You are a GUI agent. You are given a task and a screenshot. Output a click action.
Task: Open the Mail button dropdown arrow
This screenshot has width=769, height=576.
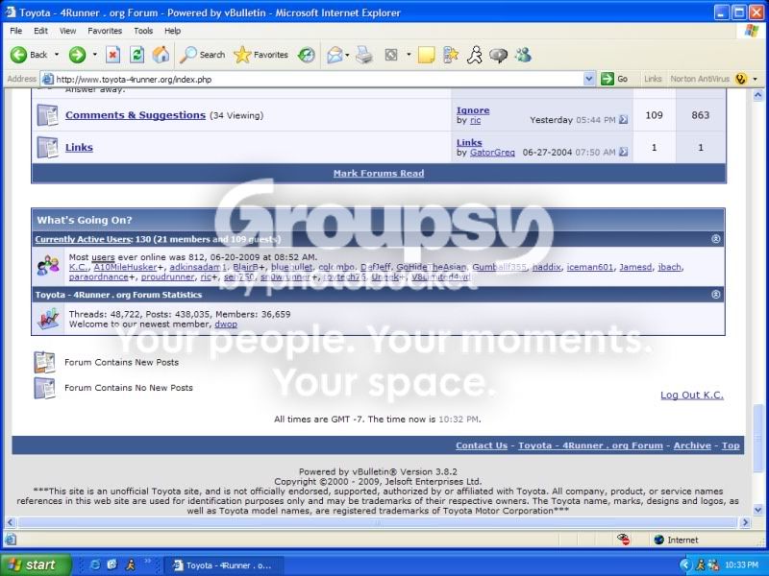pyautogui.click(x=347, y=55)
